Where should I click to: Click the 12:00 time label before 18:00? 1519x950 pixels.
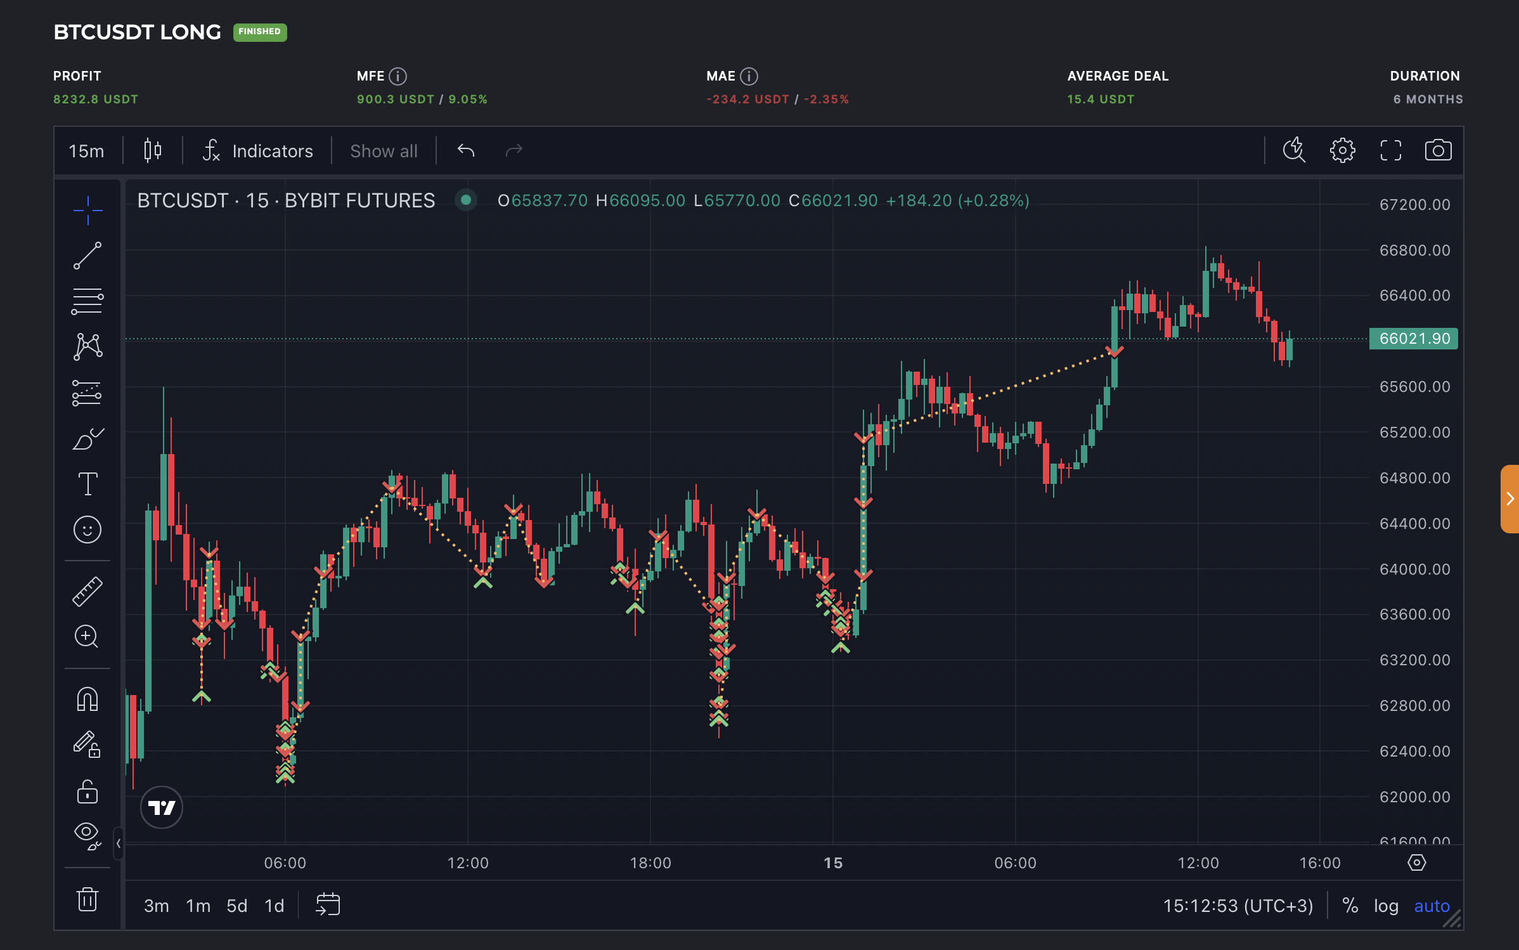point(468,863)
